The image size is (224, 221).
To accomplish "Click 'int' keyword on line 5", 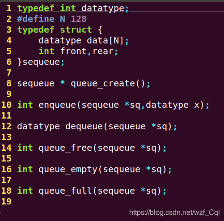I will (46, 51).
